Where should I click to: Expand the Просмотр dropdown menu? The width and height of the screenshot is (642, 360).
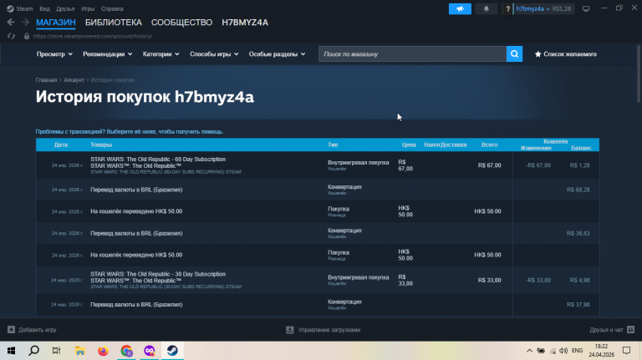pyautogui.click(x=54, y=54)
